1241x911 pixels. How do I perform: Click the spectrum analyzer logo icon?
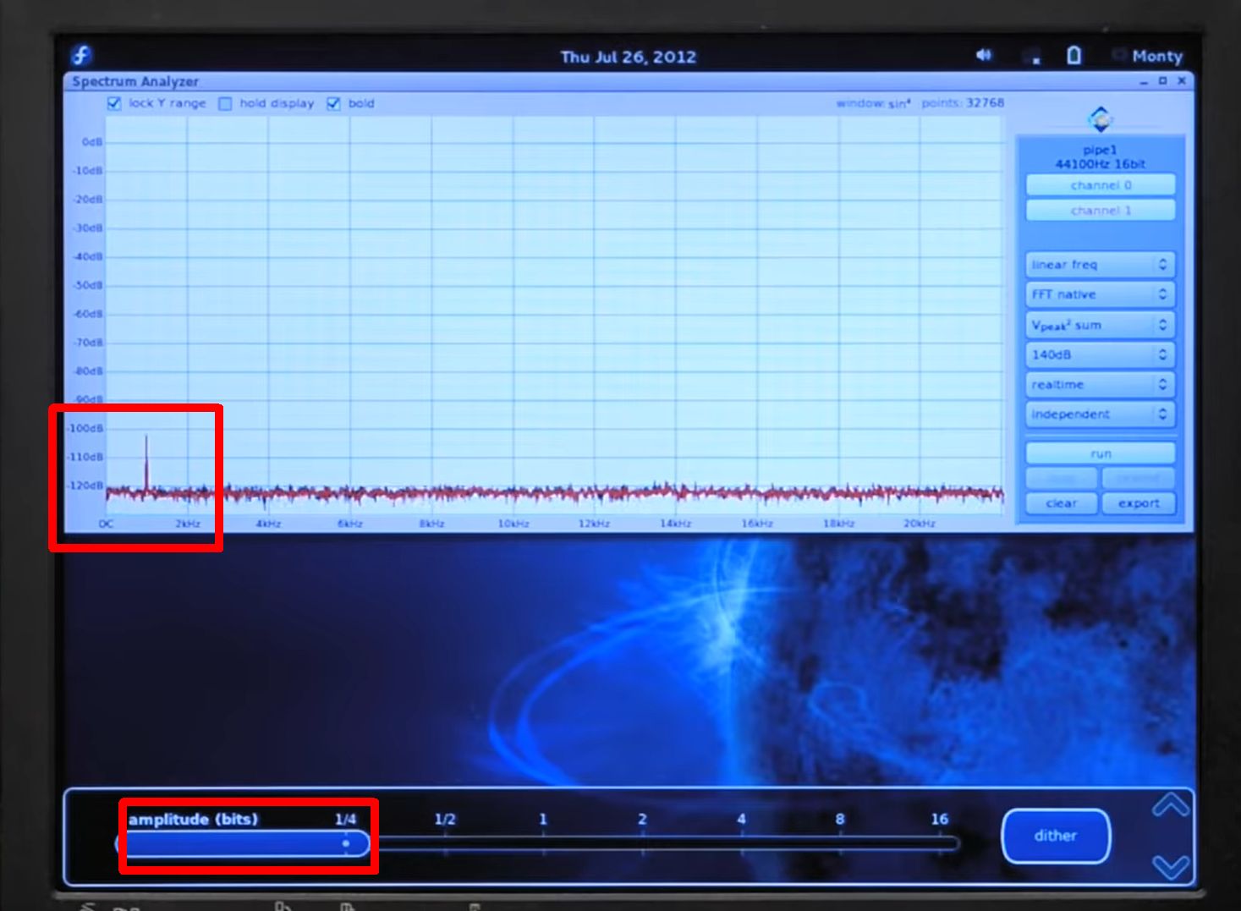coord(1100,119)
